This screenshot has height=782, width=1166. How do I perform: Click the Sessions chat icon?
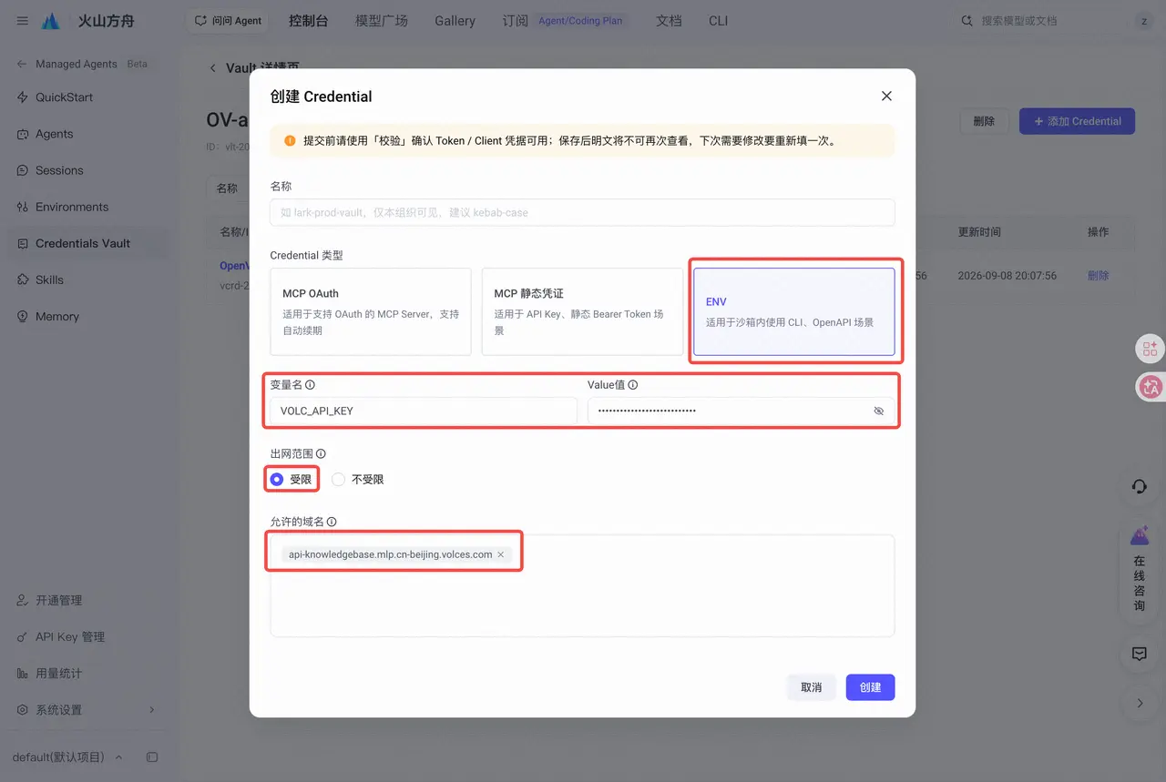tap(23, 170)
